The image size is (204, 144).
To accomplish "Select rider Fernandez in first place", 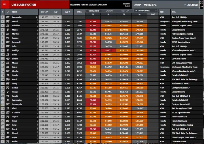I will [x=17, y=17].
